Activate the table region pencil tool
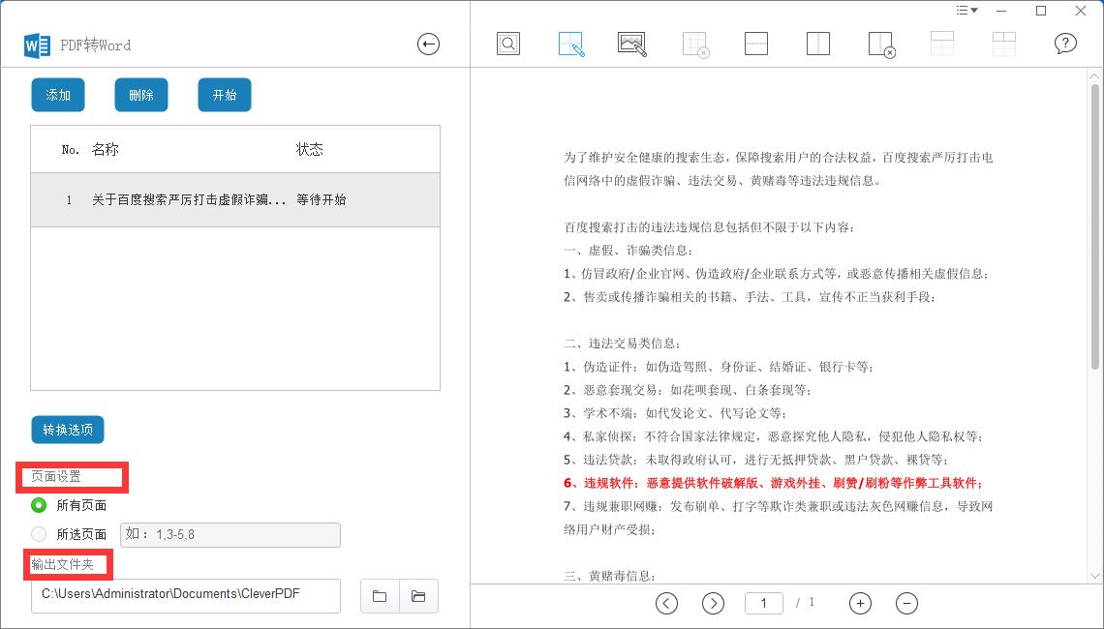Image resolution: width=1104 pixels, height=629 pixels. 571,45
